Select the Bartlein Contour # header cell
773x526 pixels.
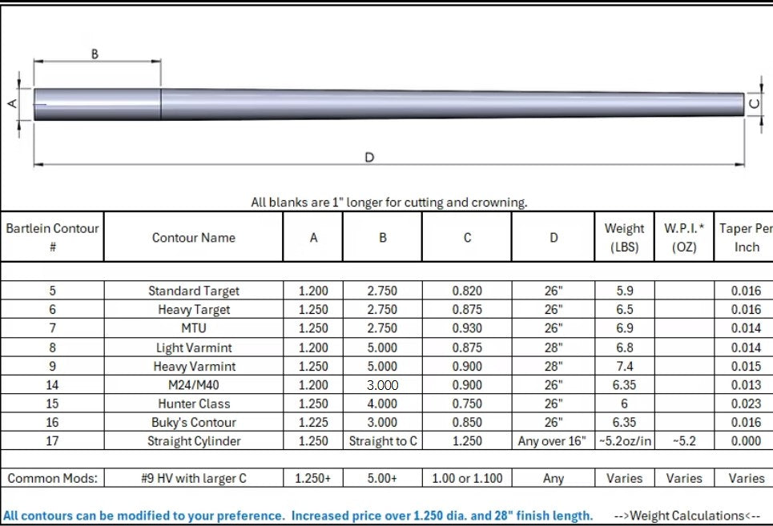[52, 238]
